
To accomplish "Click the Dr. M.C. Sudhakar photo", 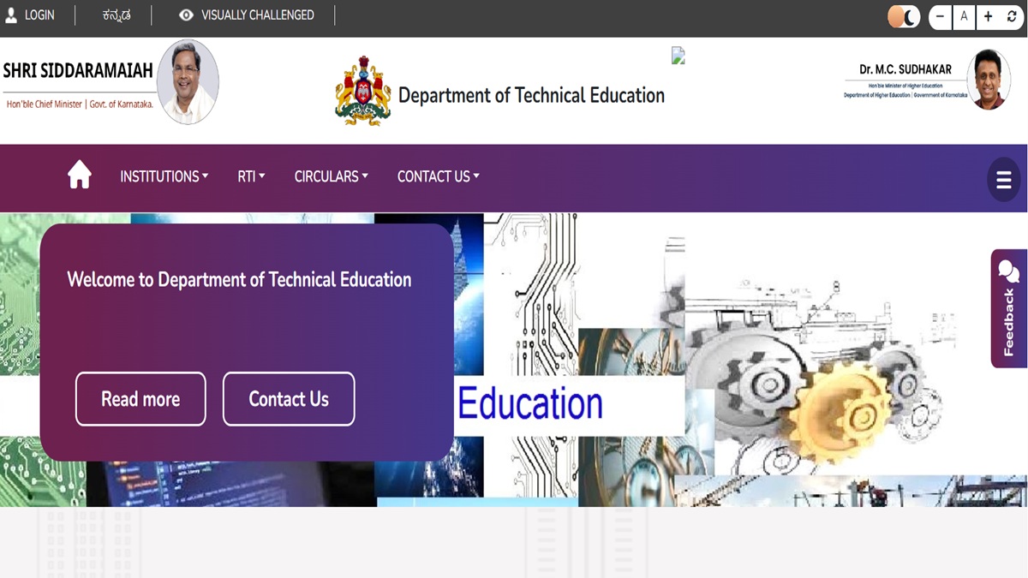I will tap(989, 80).
